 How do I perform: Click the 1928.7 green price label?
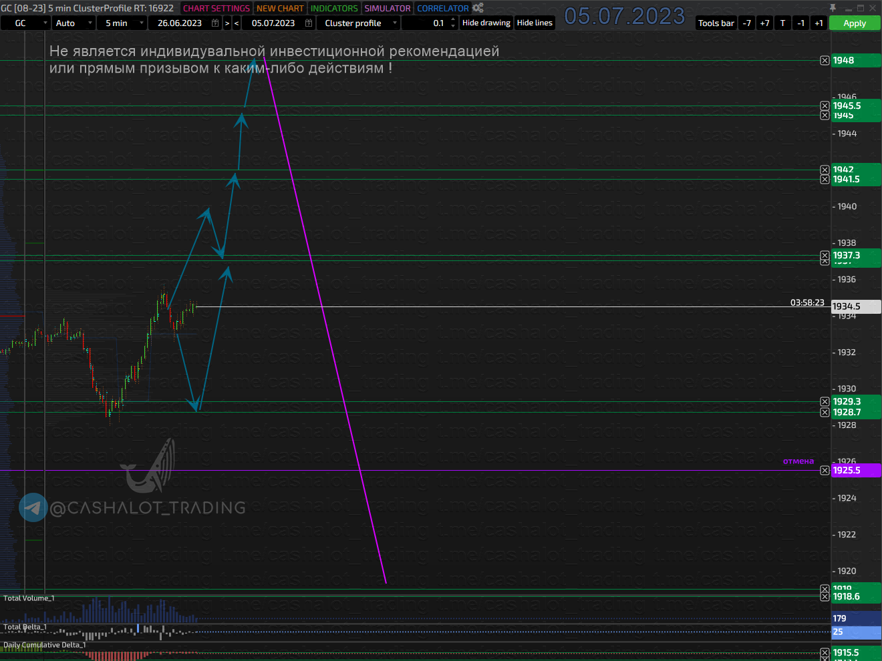[x=856, y=413]
